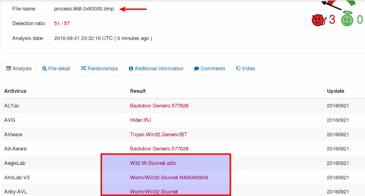Click the AegisLab antivirus name
This screenshot has height=196, width=365.
[15, 163]
